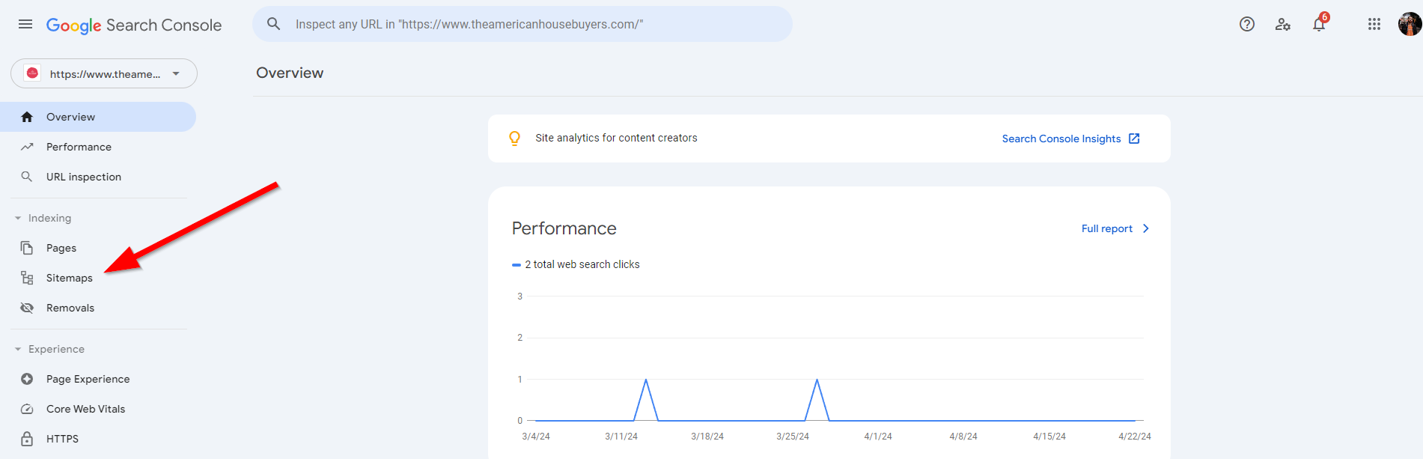The height and width of the screenshot is (459, 1423).
Task: Open URL inspection in sidebar
Action: point(98,177)
